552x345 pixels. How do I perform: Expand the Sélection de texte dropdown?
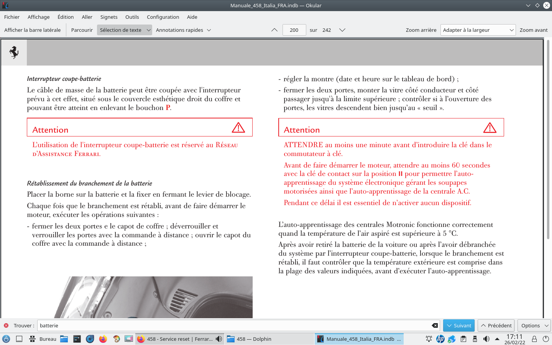coord(148,30)
